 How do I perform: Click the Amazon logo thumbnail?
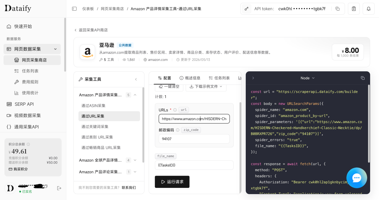pyautogui.click(x=87, y=52)
